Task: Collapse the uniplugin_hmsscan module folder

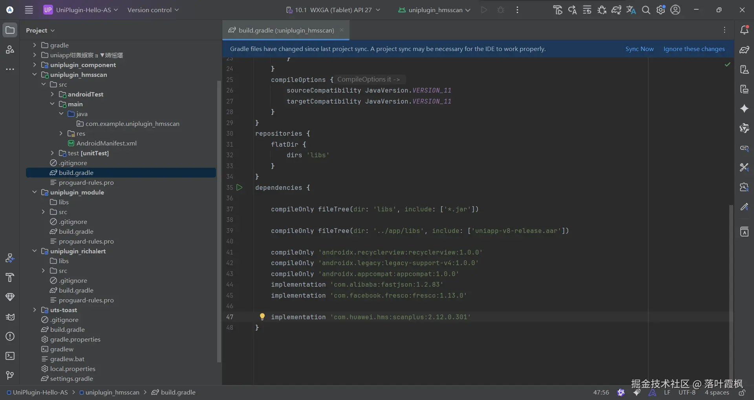Action: point(35,75)
